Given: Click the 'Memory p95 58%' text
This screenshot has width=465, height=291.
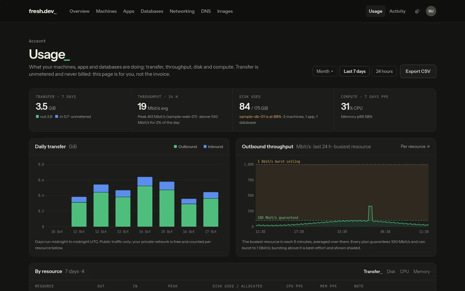Looking at the screenshot, I should (357, 117).
